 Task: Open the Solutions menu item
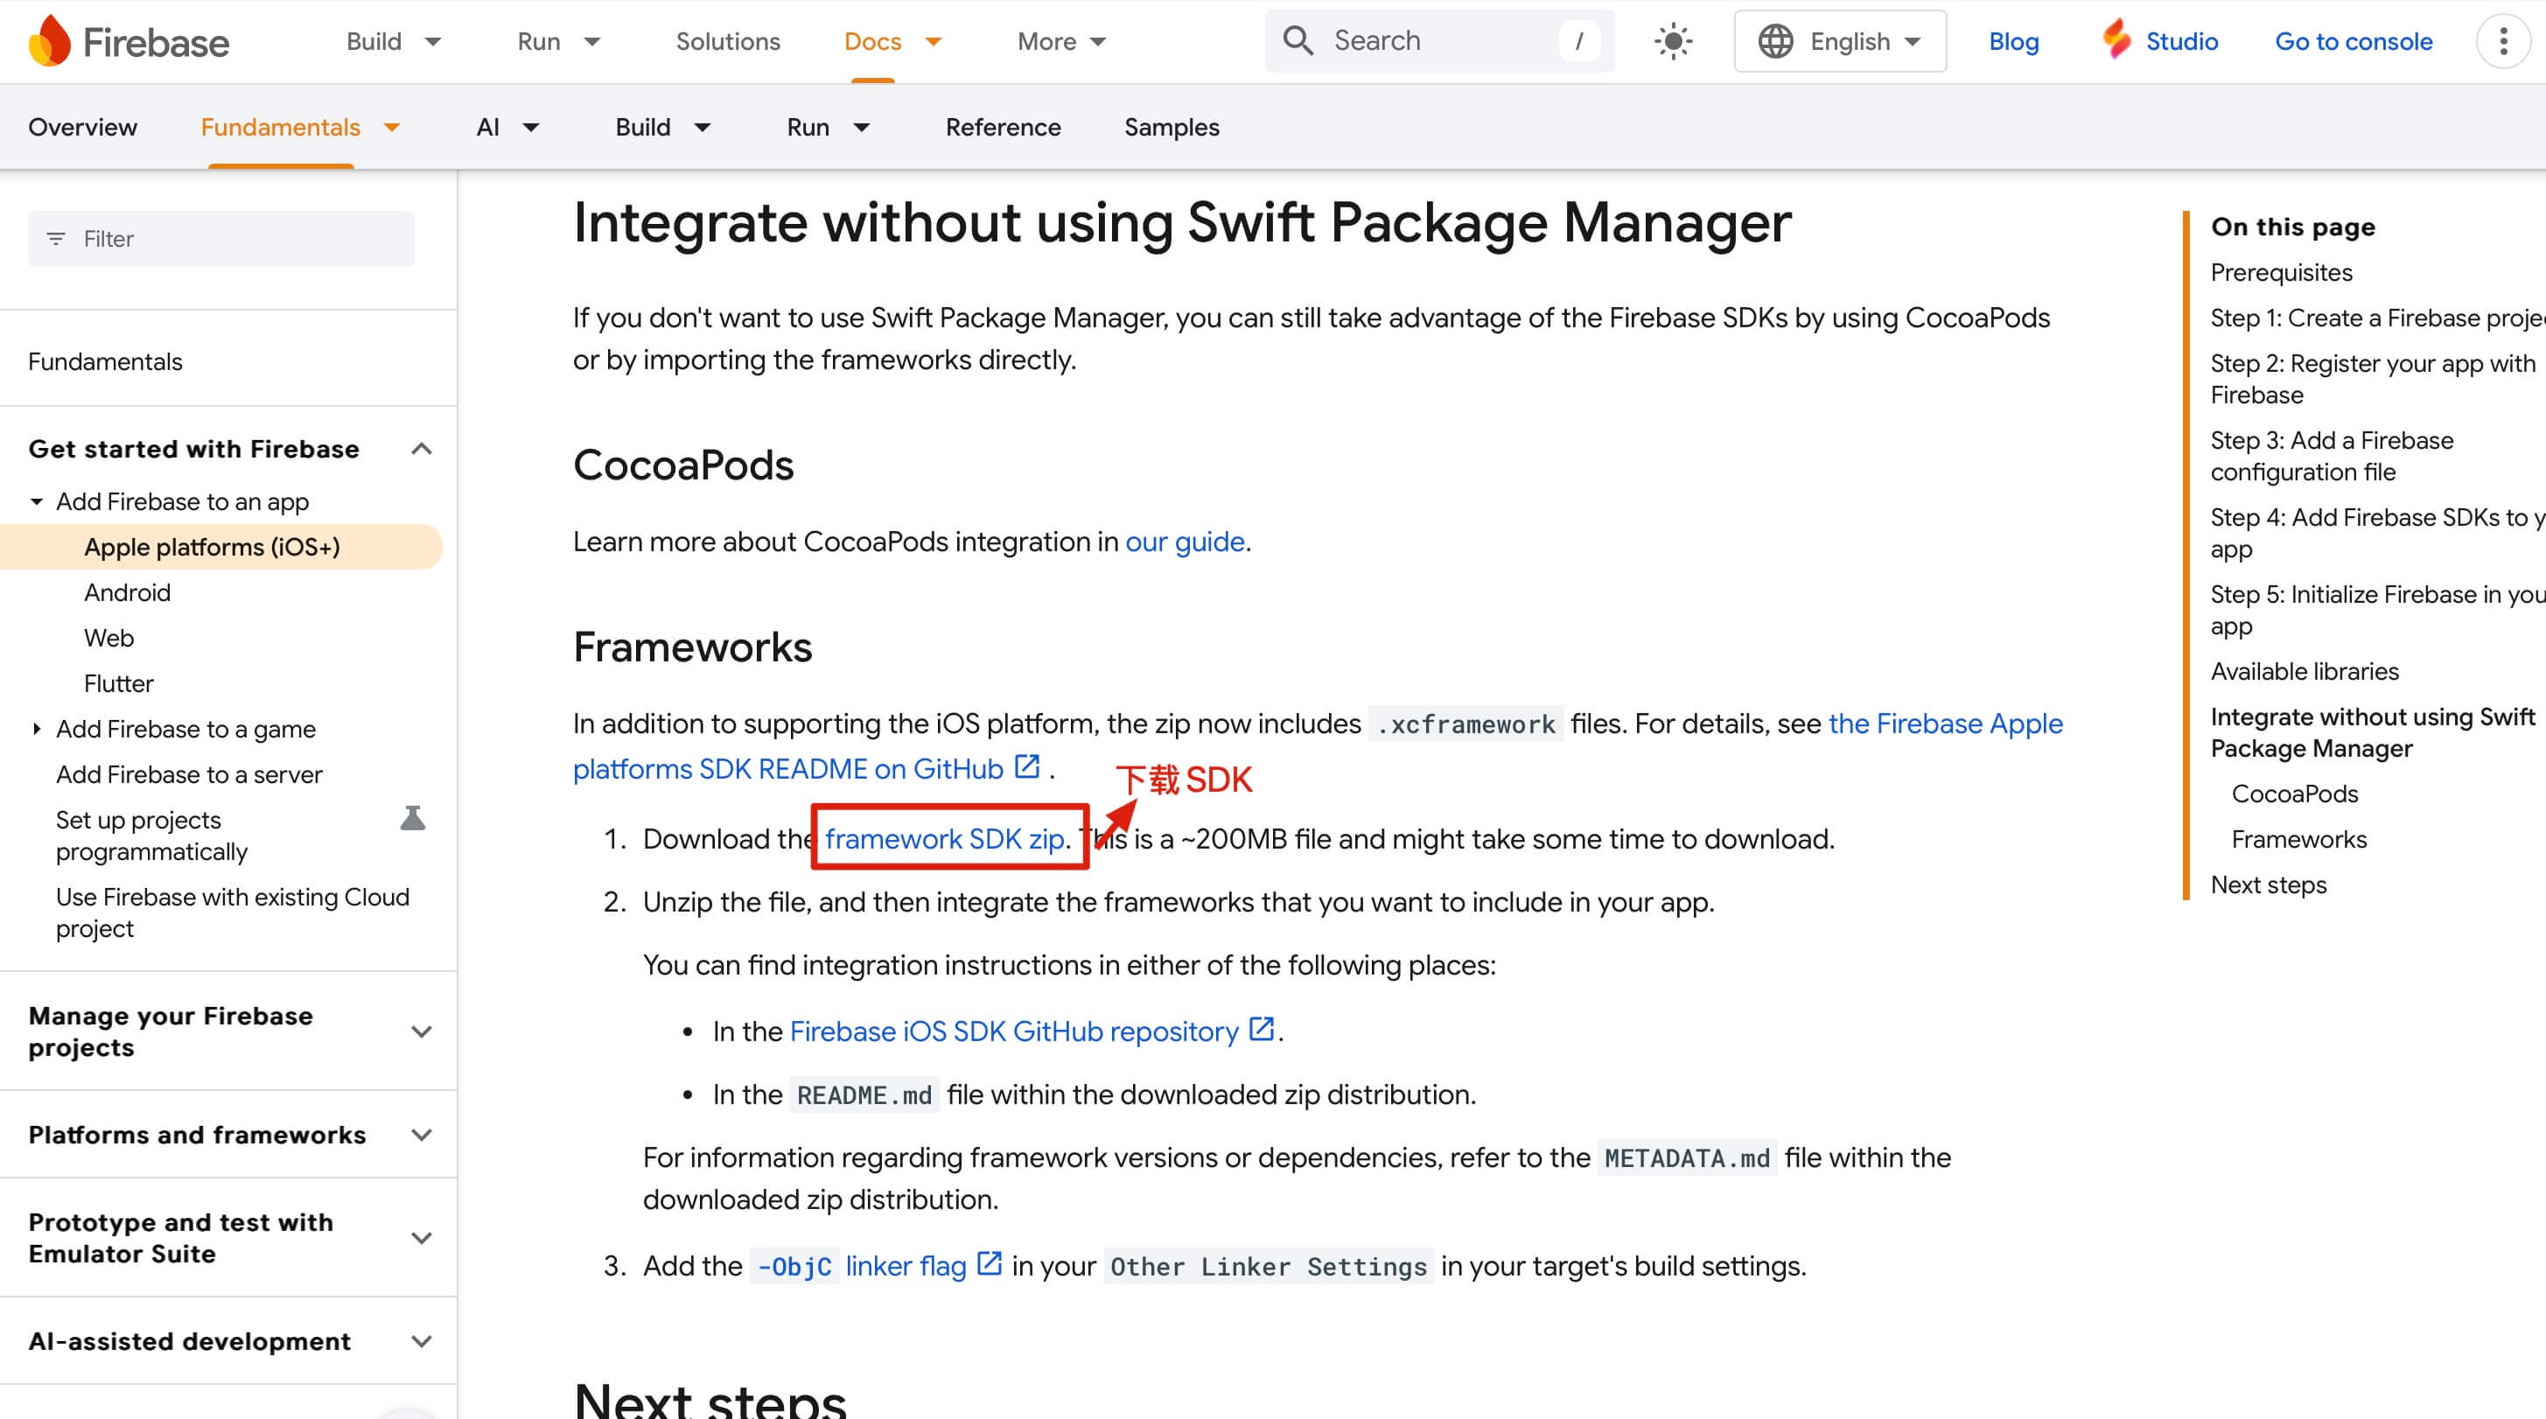click(x=727, y=41)
